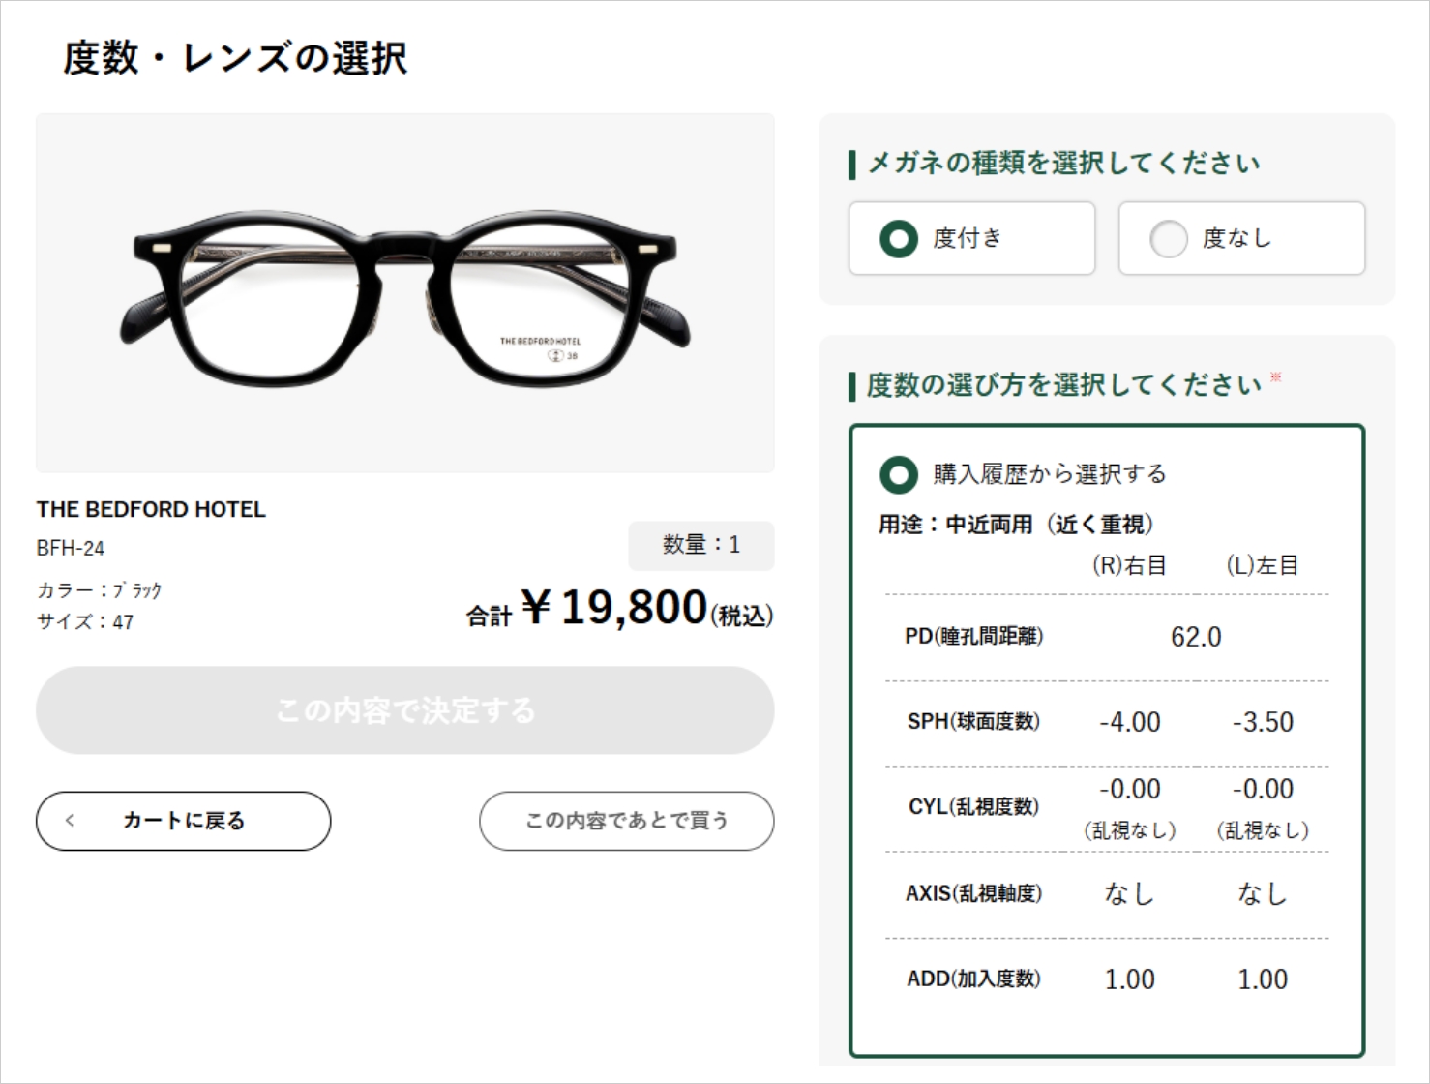The width and height of the screenshot is (1430, 1084).
Task: Click この内容であとで買う button
Action: coord(626,821)
